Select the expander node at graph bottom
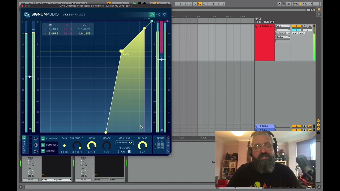340x191 pixels. [x=106, y=132]
